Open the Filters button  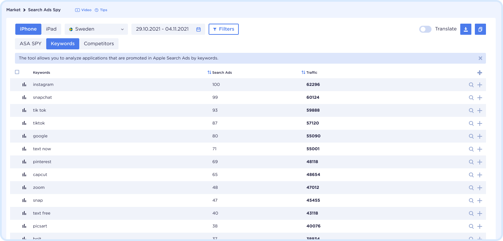(x=224, y=29)
